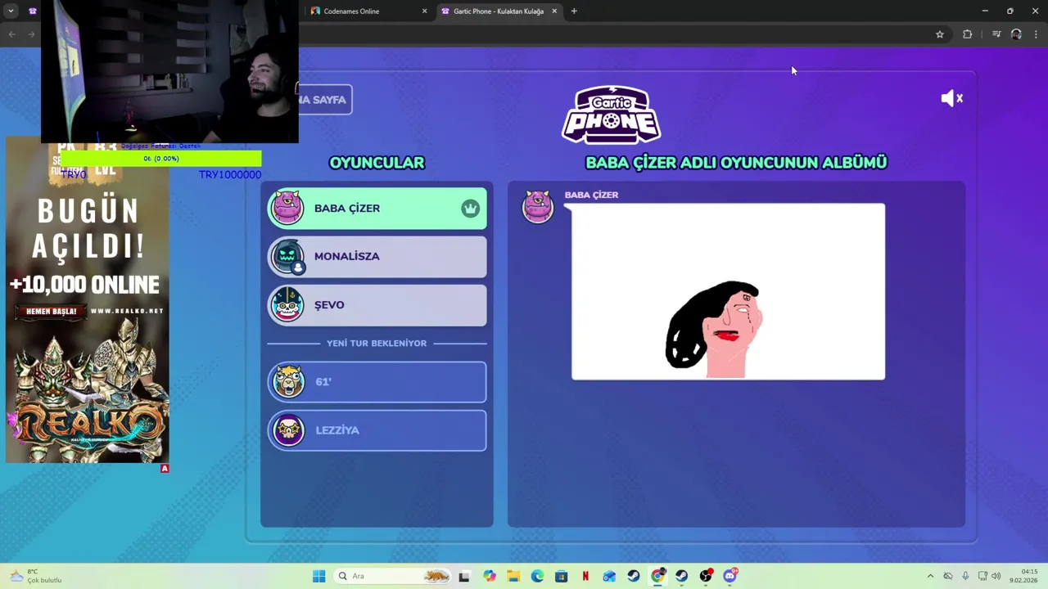The width and height of the screenshot is (1048, 589).
Task: Open Google Chrome on the taskbar
Action: point(657,576)
